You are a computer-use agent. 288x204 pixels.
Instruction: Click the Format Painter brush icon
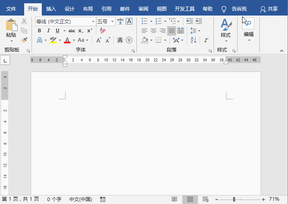tap(24, 40)
